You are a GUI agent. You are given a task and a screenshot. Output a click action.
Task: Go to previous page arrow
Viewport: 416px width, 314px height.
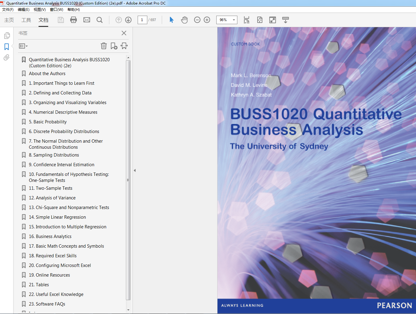(x=119, y=20)
